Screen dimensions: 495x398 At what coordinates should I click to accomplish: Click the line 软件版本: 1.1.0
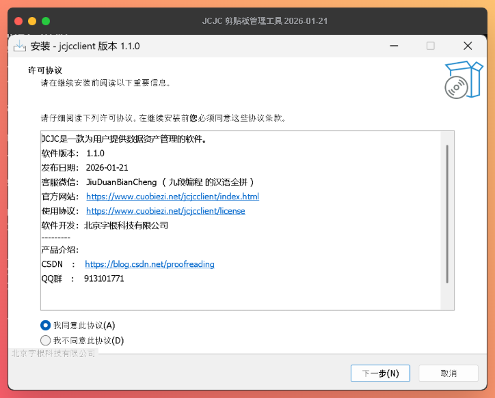[x=73, y=153]
